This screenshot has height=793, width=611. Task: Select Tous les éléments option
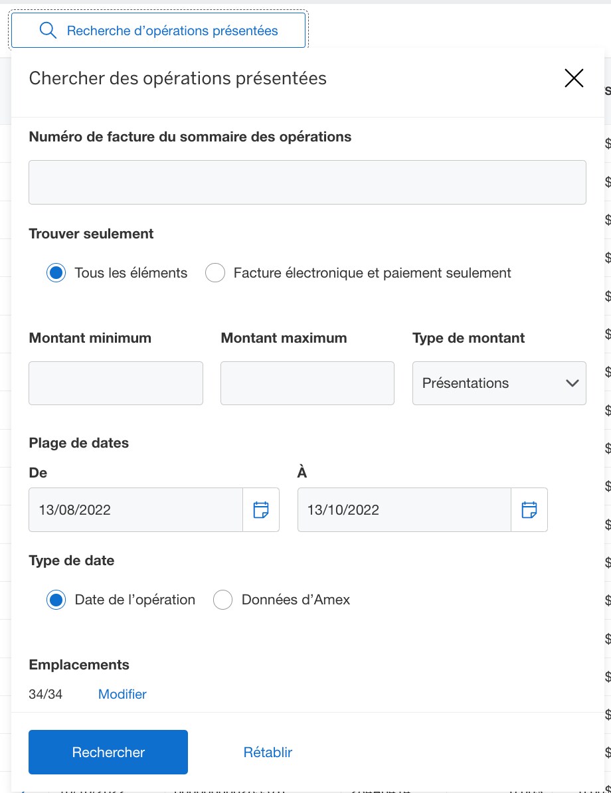pyautogui.click(x=56, y=272)
